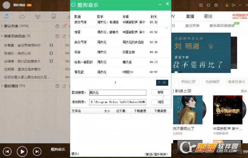This screenshot has height=158, width=248.
Task: Open the cloud music tab icon
Action: tap(22, 17)
